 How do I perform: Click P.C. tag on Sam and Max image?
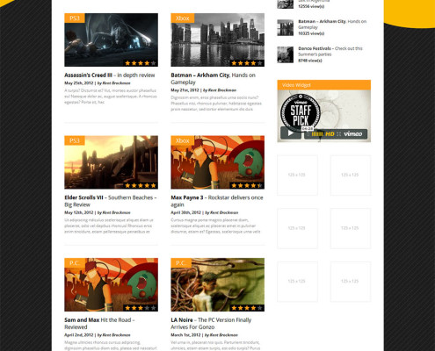pos(75,263)
